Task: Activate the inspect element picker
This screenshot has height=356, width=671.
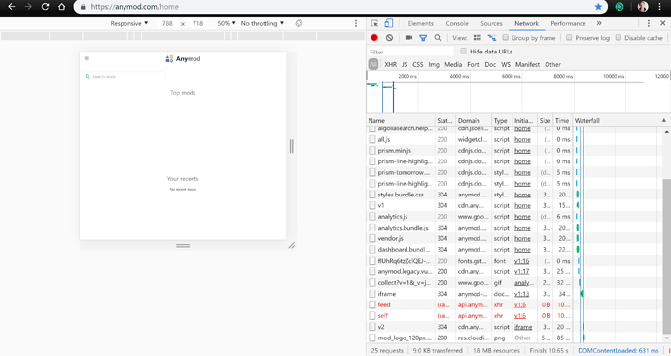Action: [374, 23]
